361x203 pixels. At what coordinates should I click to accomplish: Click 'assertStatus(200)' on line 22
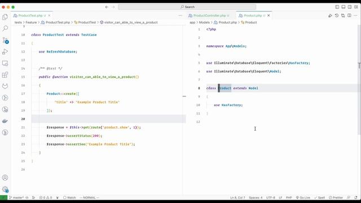pos(84,136)
